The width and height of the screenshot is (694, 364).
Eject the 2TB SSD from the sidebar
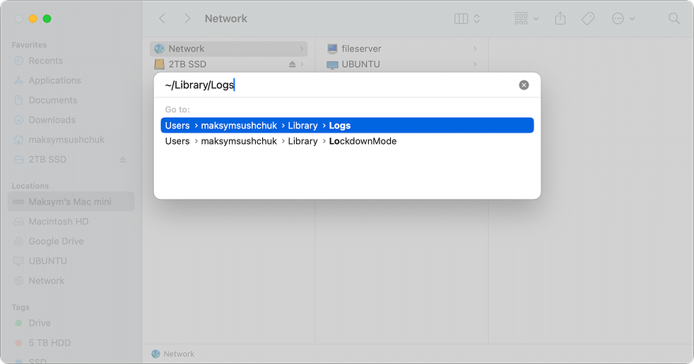point(122,159)
